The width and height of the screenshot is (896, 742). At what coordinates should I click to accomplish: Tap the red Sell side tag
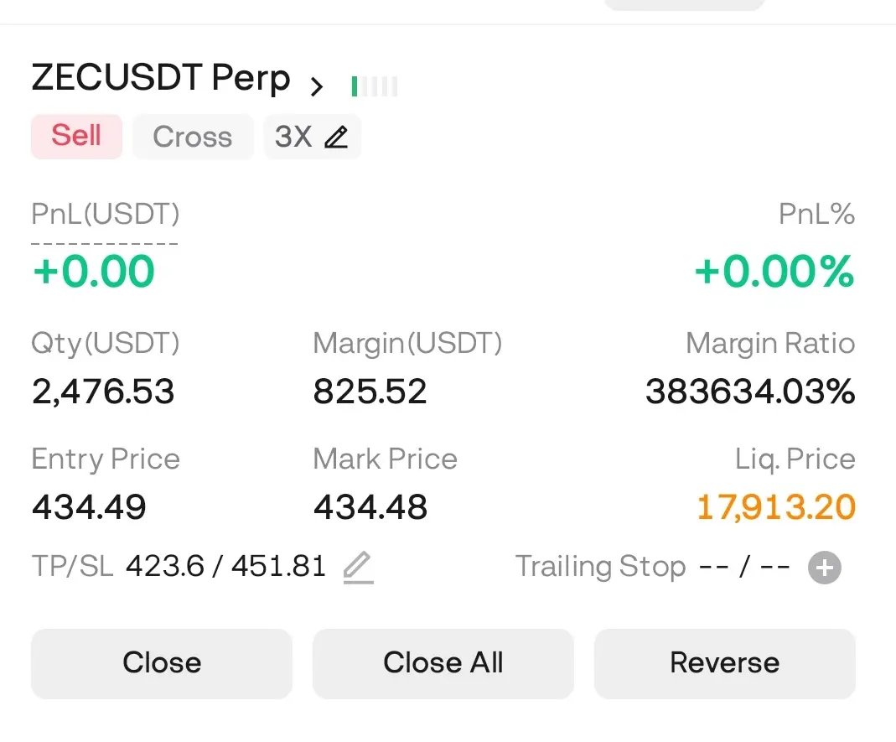76,137
